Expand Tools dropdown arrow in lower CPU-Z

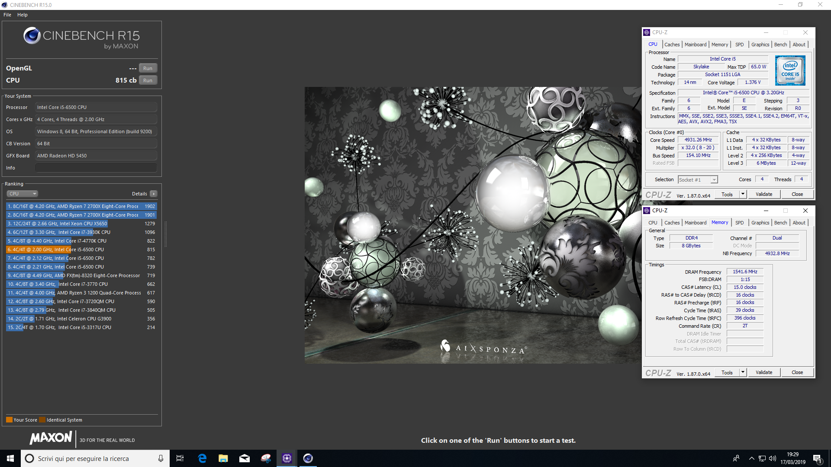(743, 373)
